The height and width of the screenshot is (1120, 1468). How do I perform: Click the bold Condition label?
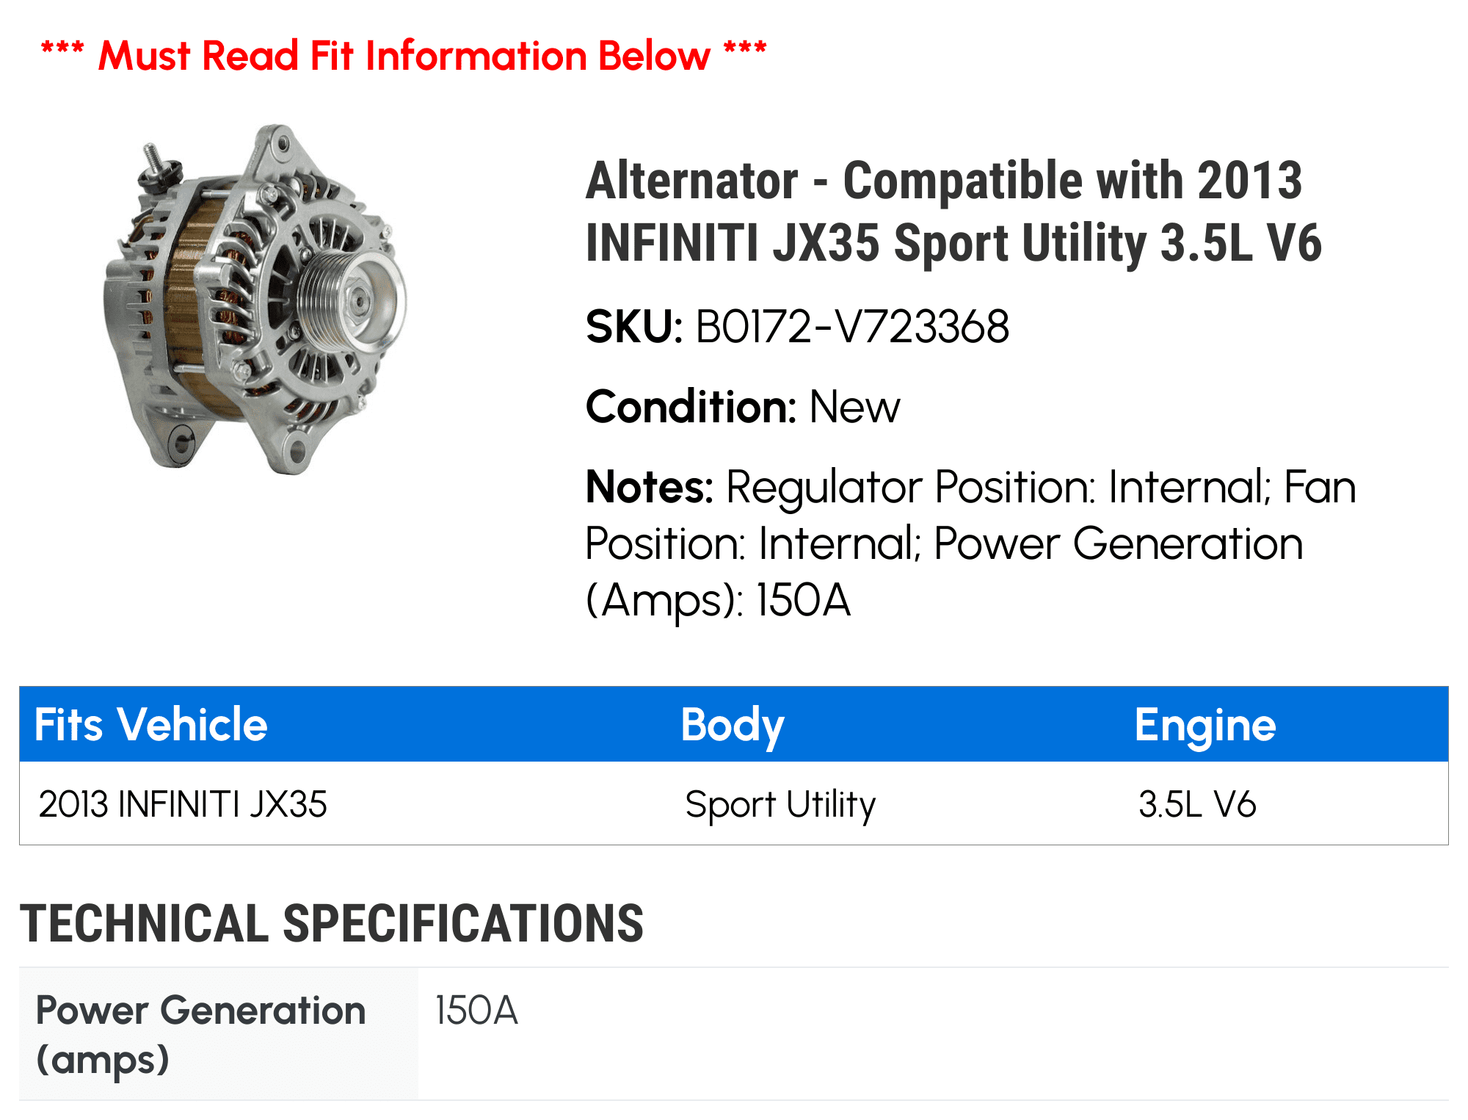(691, 407)
